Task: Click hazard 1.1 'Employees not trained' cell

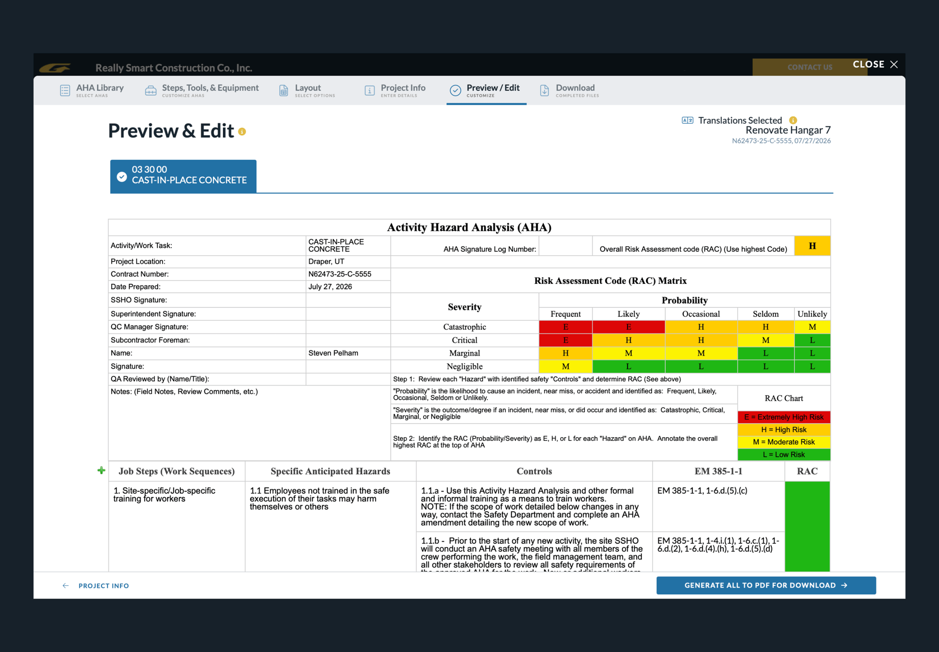Action: tap(331, 526)
